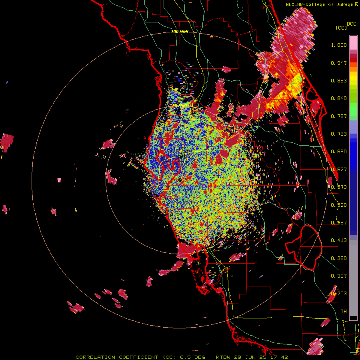
Task: Click the DCC product label above color bar
Action: (x=351, y=24)
